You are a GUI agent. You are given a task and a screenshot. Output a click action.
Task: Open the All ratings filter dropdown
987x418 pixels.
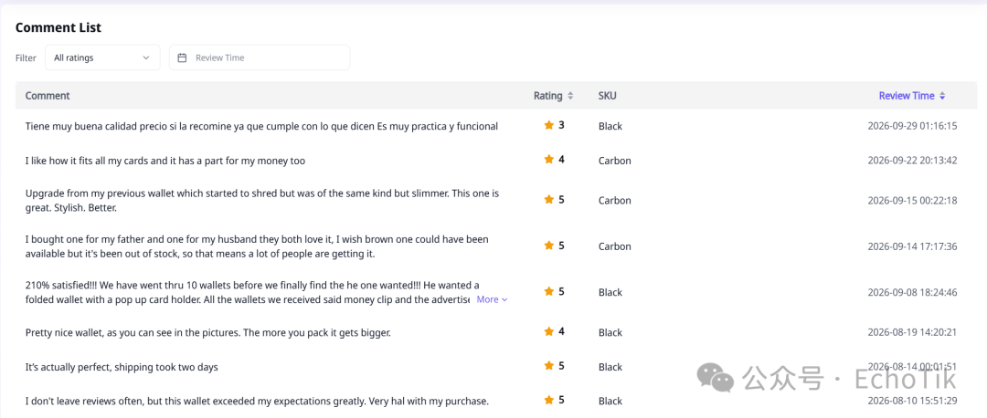tap(102, 57)
